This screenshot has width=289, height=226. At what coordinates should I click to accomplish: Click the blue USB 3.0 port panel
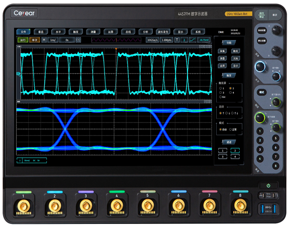point(268,208)
